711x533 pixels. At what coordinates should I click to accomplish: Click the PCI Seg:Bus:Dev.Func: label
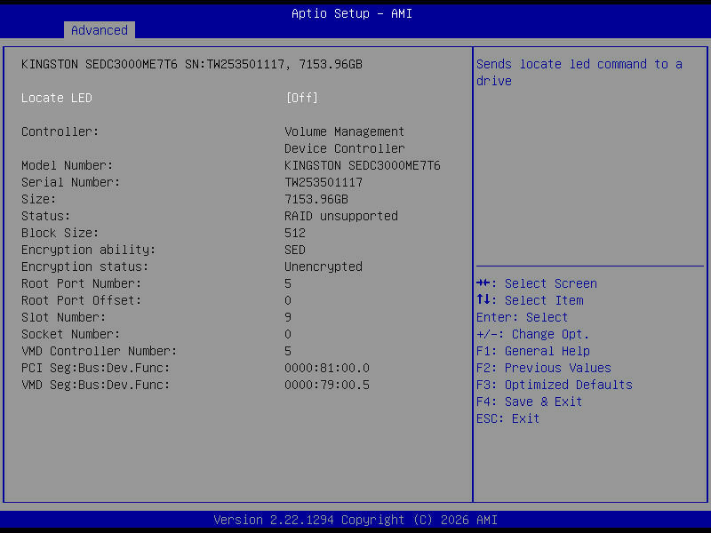click(95, 368)
